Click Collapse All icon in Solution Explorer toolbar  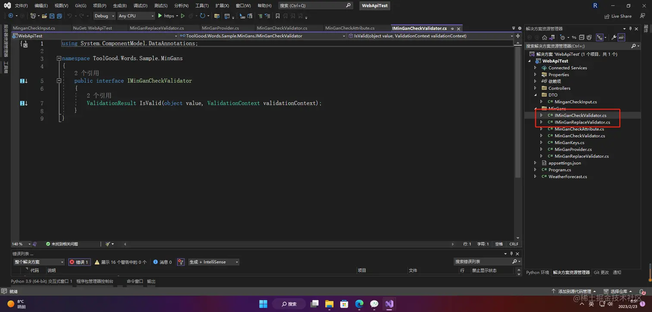tap(582, 37)
